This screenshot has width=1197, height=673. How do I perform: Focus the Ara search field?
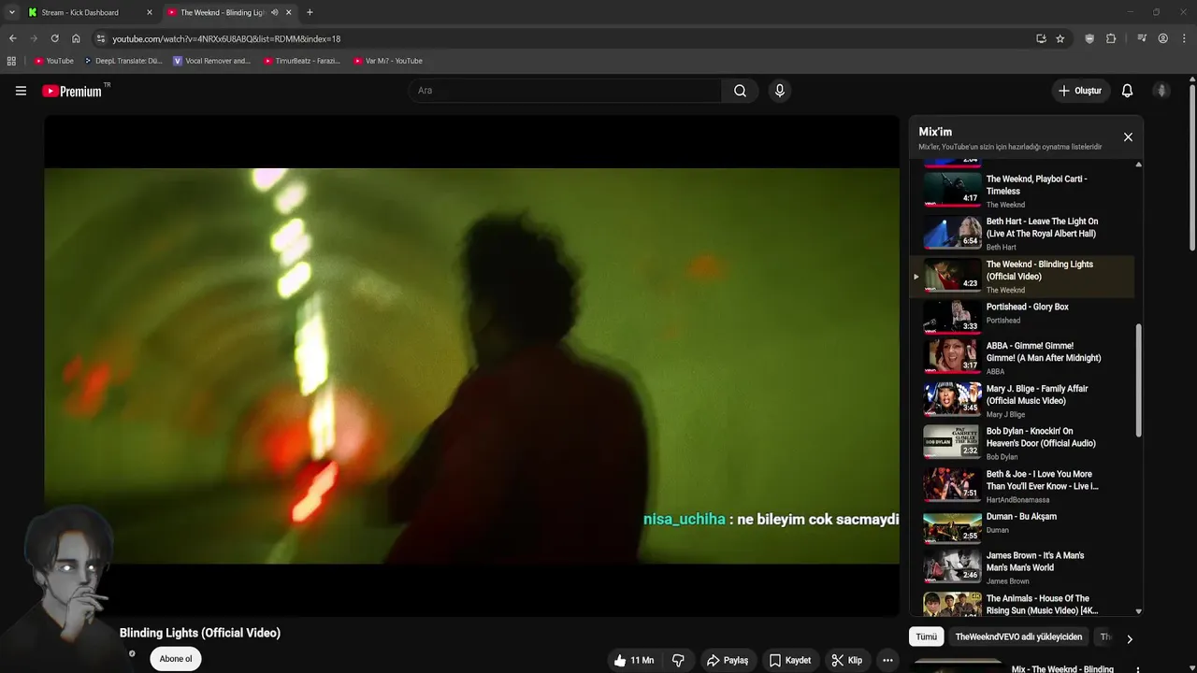pos(564,91)
